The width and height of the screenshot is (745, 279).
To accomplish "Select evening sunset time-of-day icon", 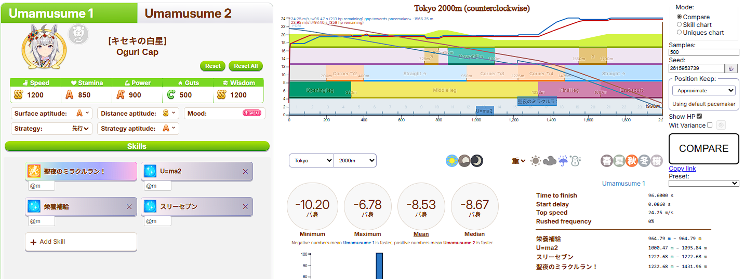I will coord(464,161).
